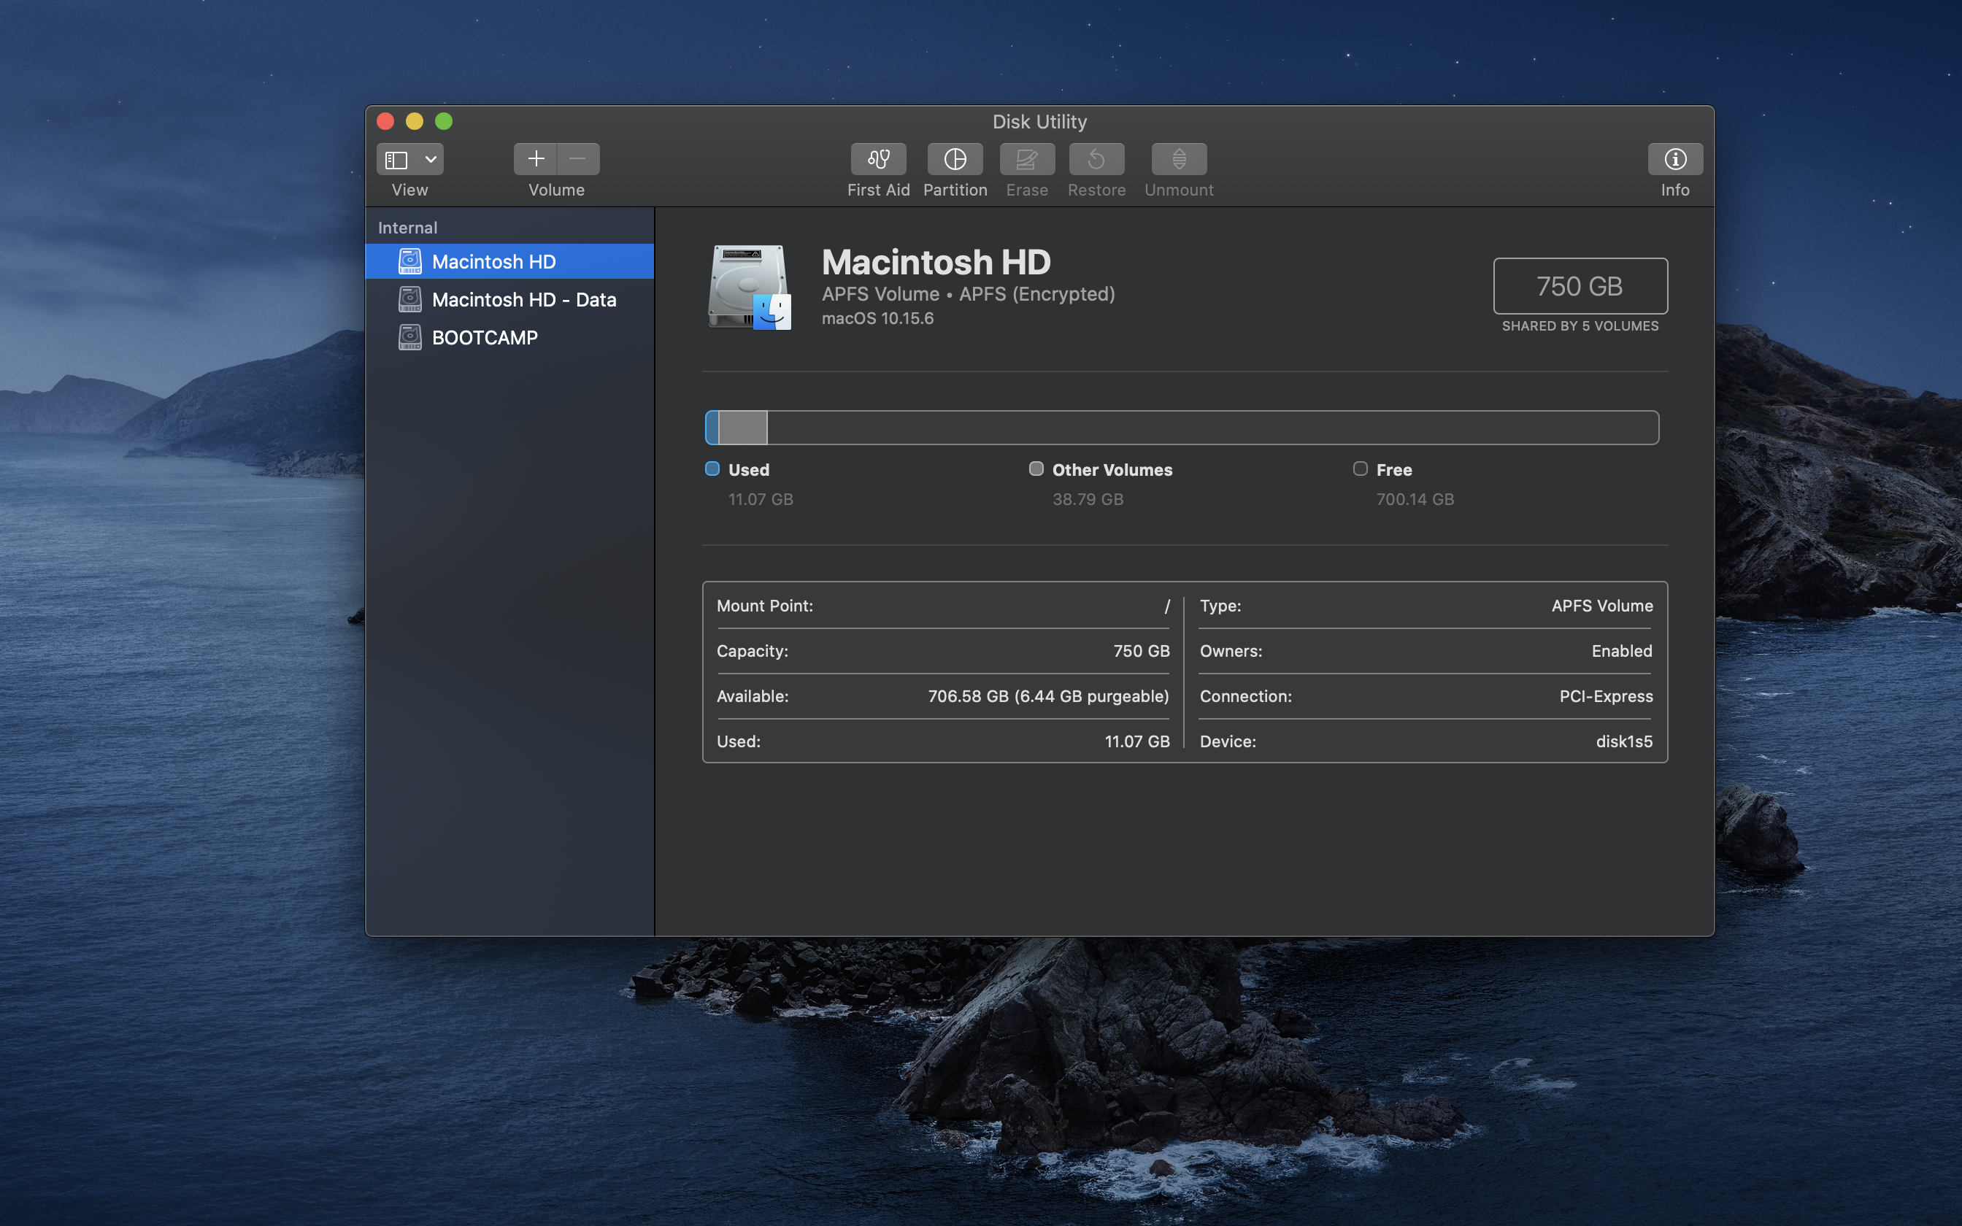This screenshot has width=1962, height=1226.
Task: Click the Macintosh HD drive icon
Action: coord(749,287)
